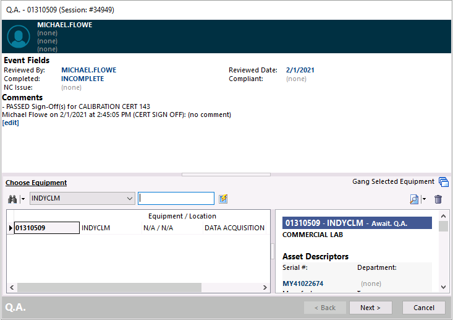453x320 pixels.
Task: Open the preview icon dropdown arrow
Action: pos(424,199)
